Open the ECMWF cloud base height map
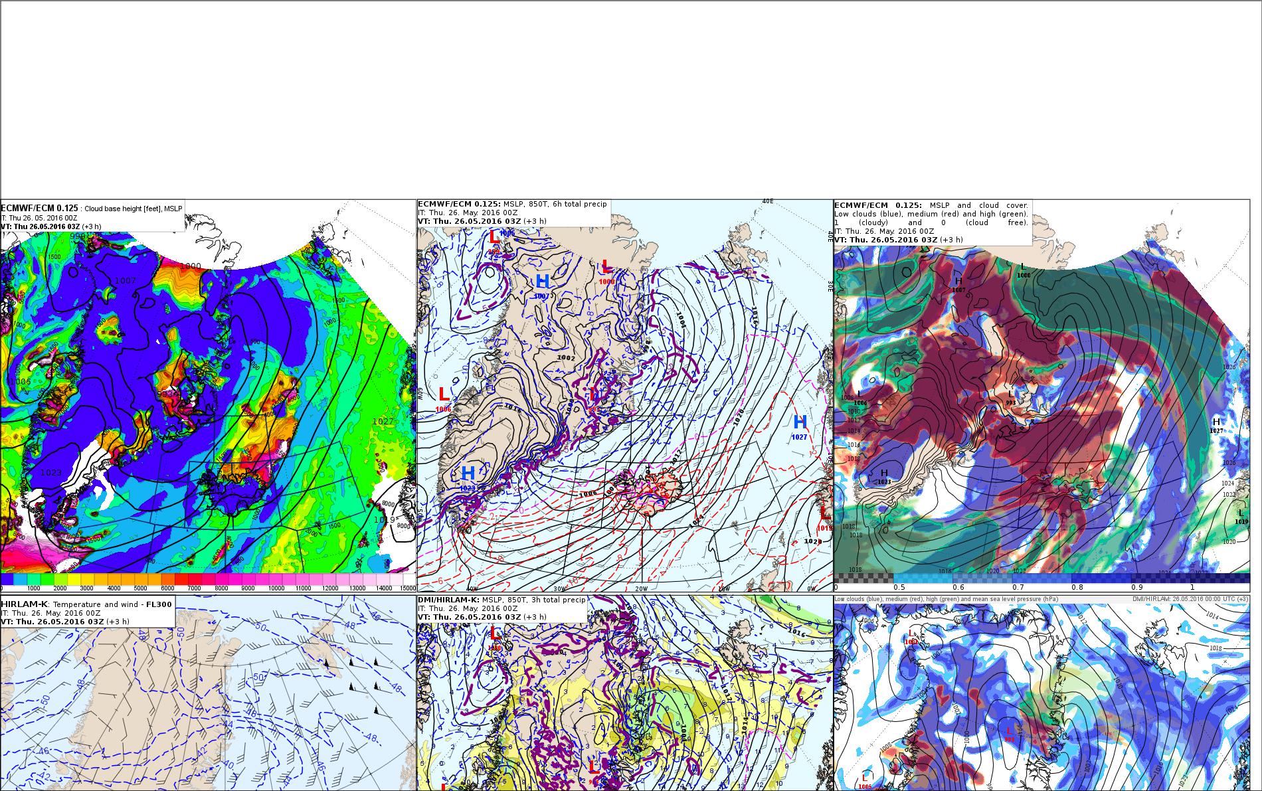 point(208,395)
